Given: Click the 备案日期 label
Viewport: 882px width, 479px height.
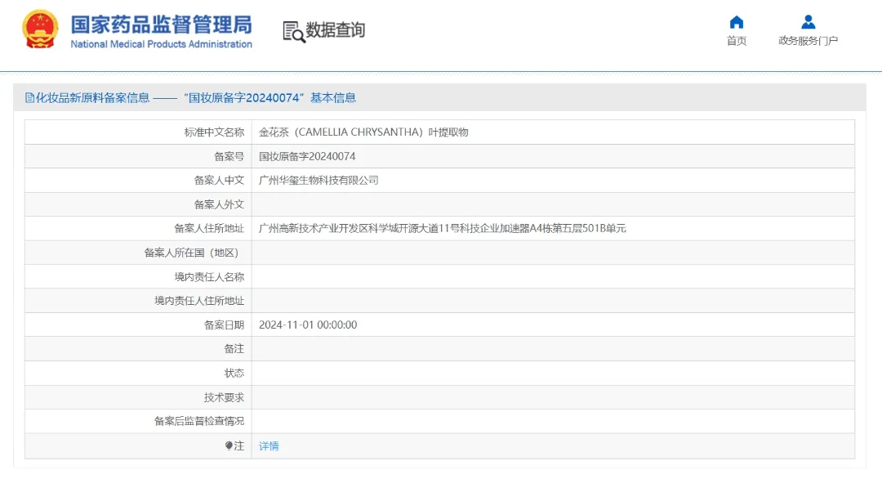Looking at the screenshot, I should tap(225, 325).
